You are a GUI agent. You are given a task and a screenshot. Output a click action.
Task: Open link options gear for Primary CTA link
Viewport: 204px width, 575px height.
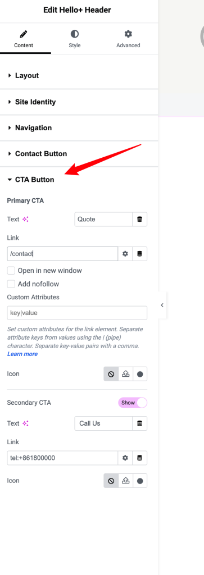click(x=125, y=254)
